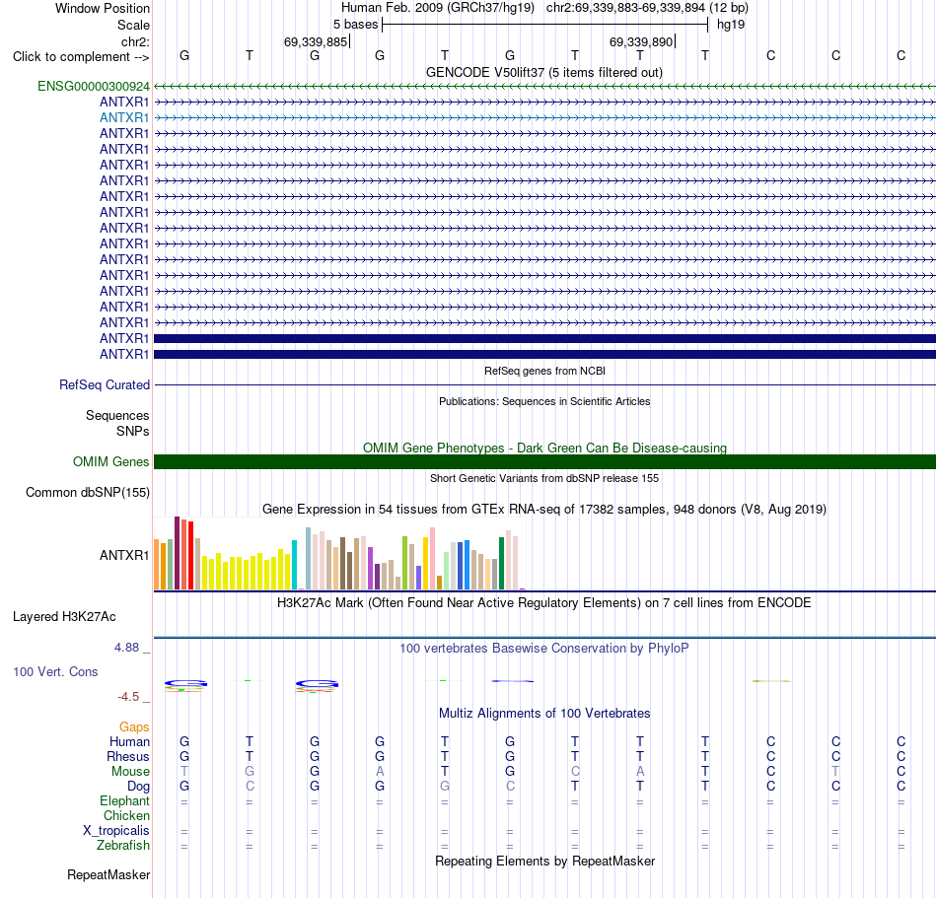Viewport: 937px width, 898px height.
Task: Select the Chicken alignment row label
Action: coord(126,815)
